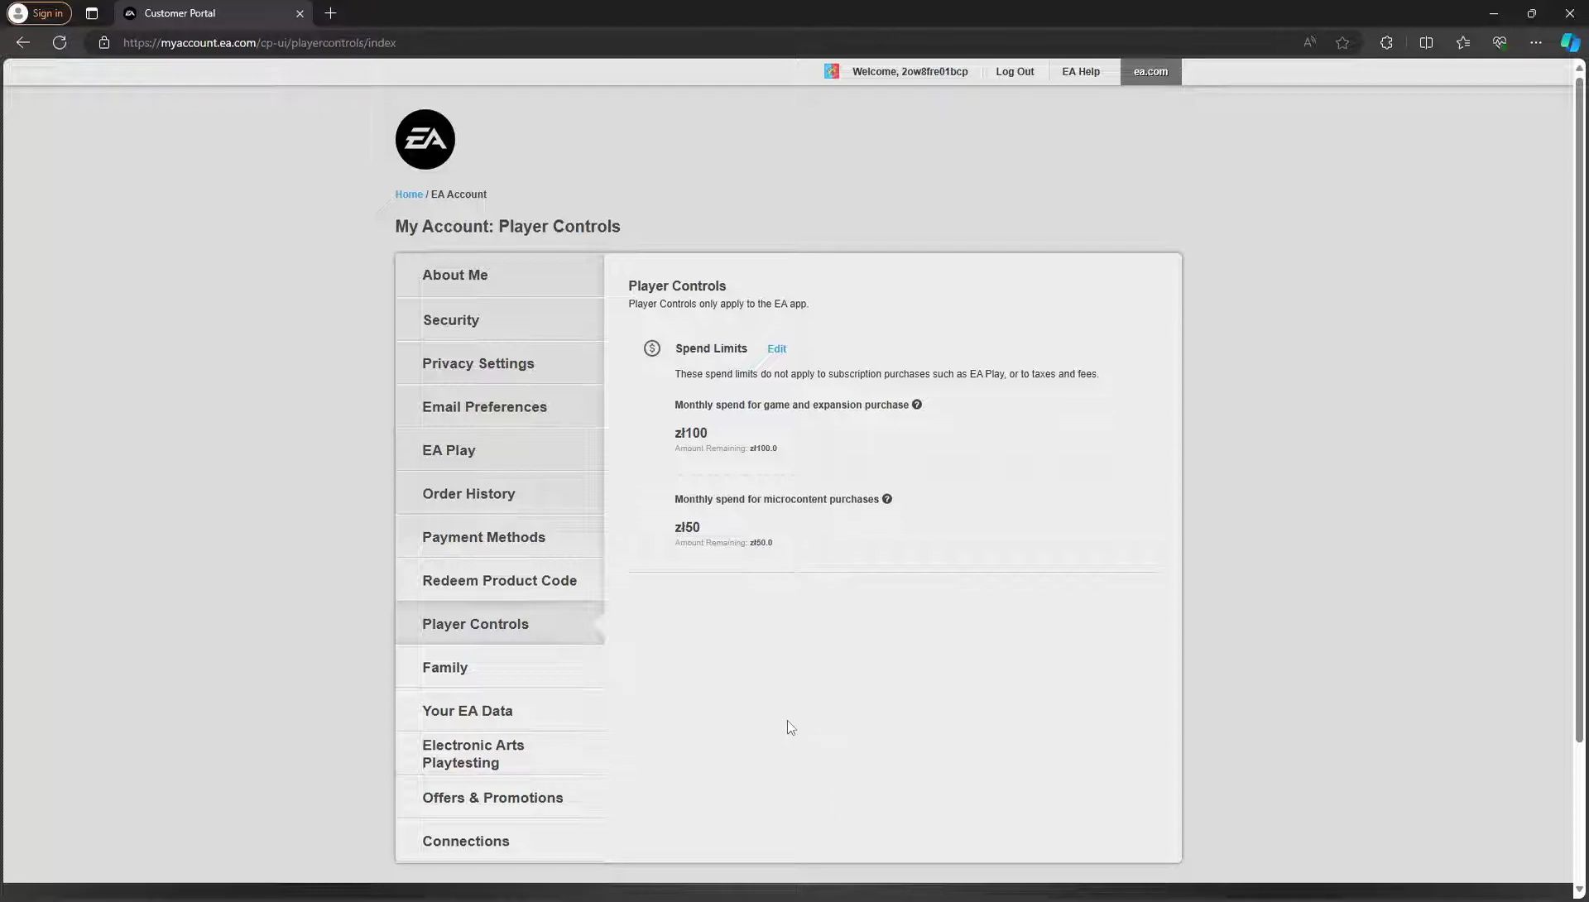Open Family section
The image size is (1589, 902).
click(x=500, y=668)
